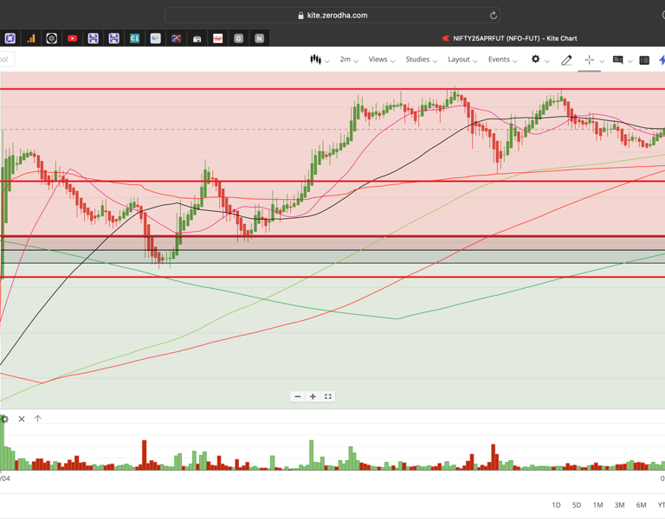Select the 1D range

[556, 505]
